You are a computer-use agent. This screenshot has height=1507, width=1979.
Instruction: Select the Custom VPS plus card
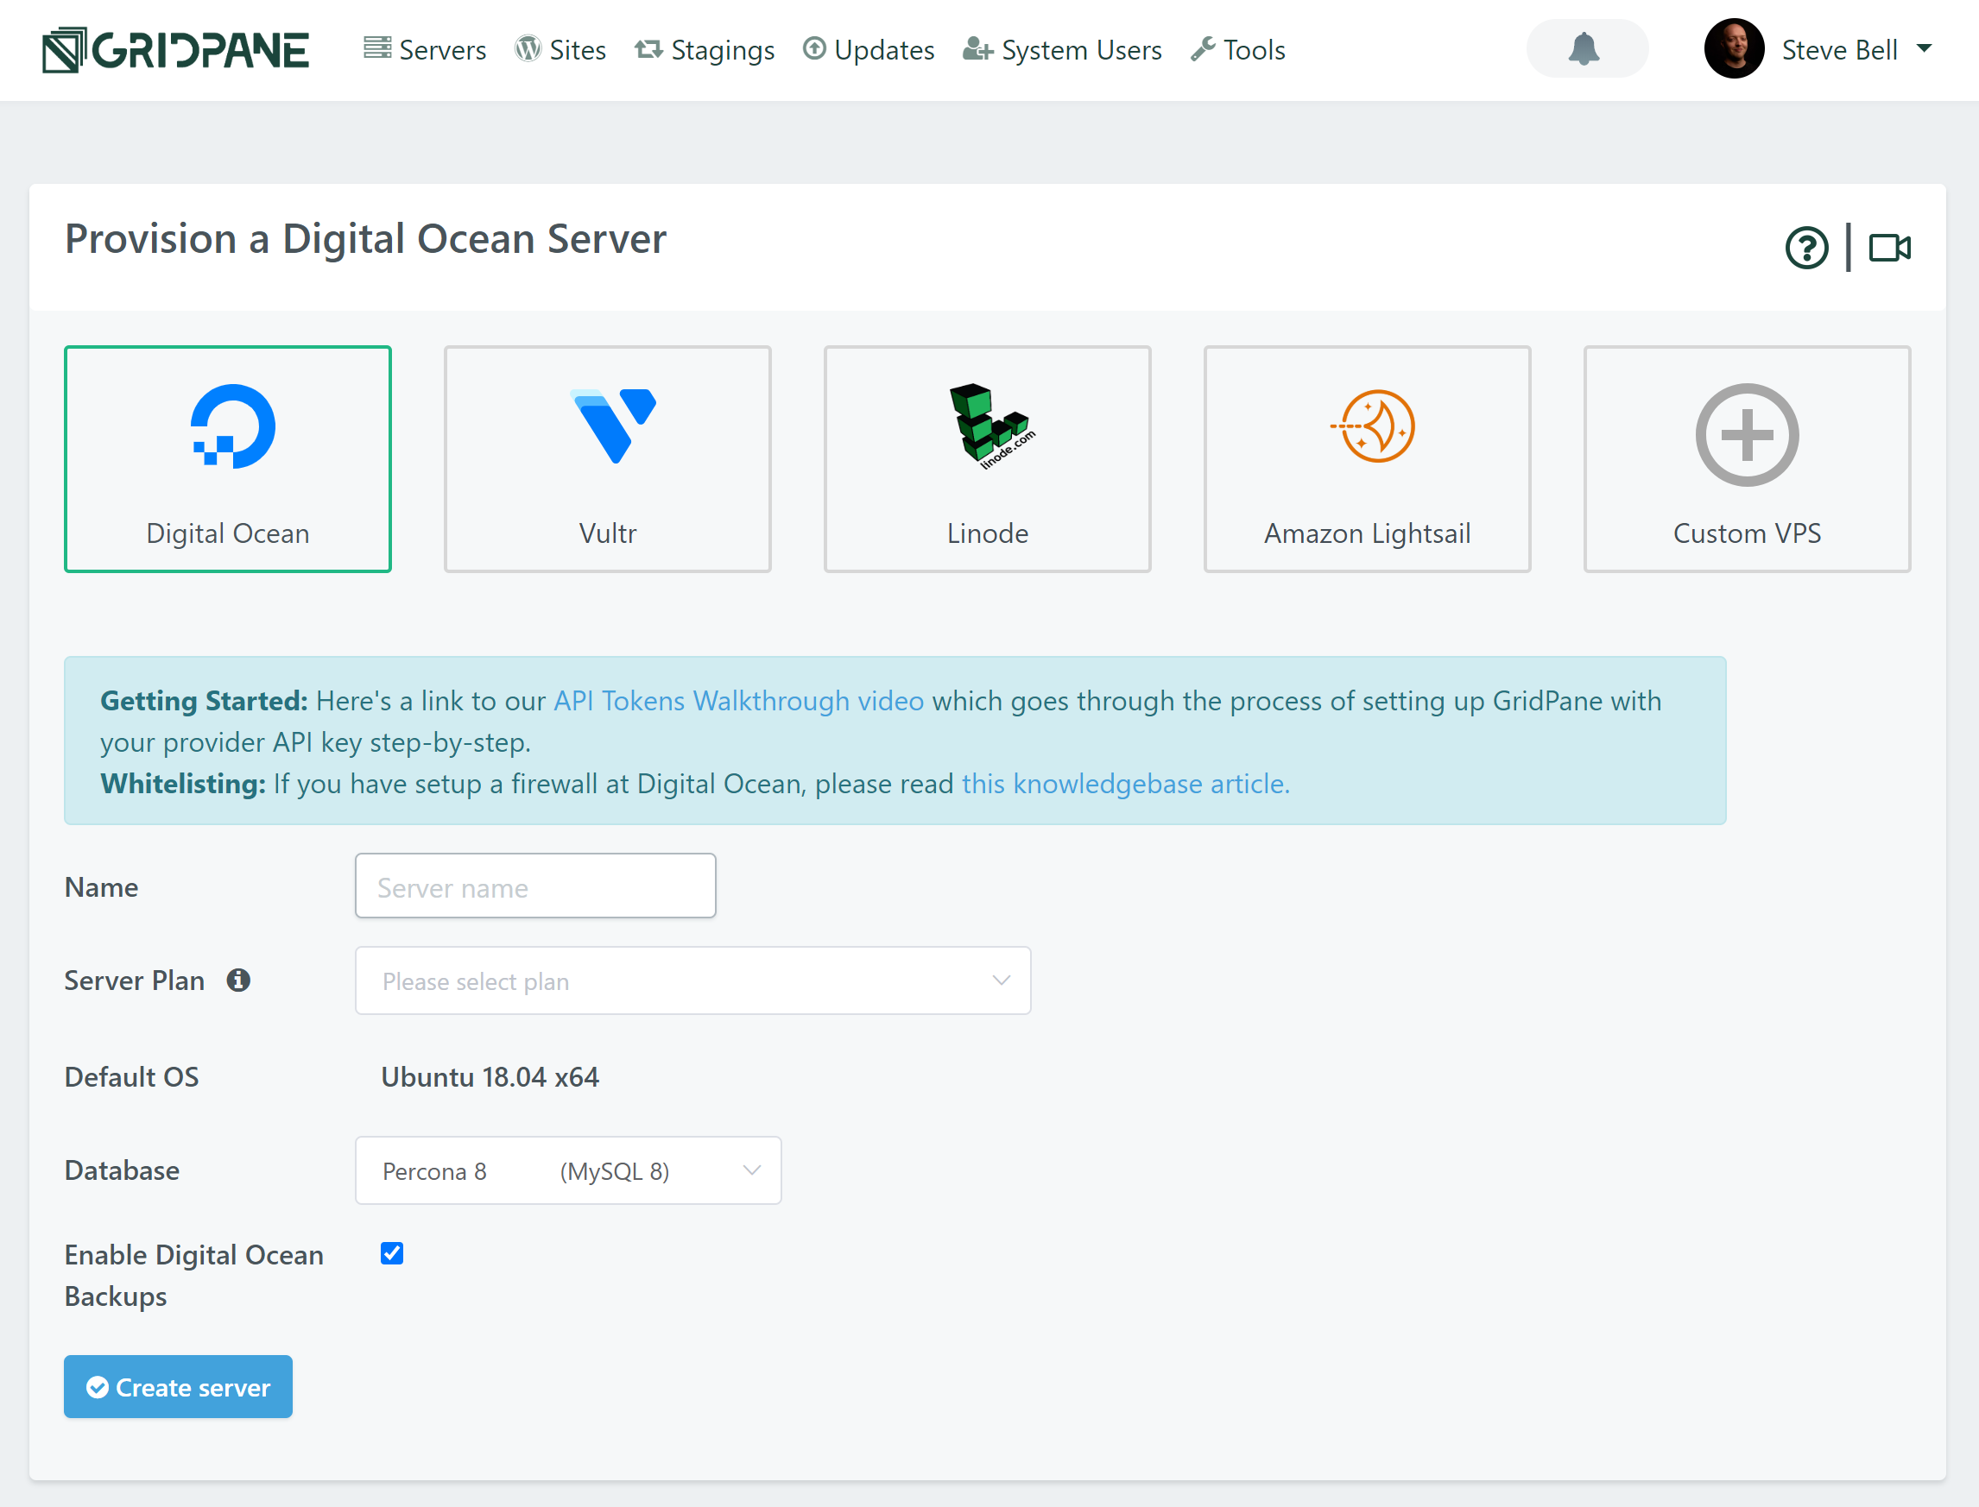(1747, 459)
